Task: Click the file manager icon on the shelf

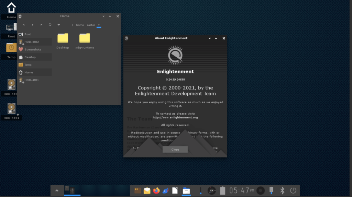Action: [186, 191]
